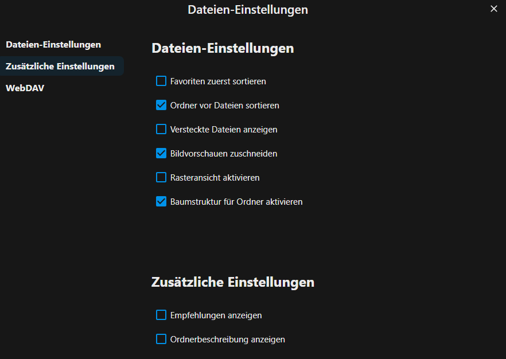Turn on the Empfehlungen anzeigen checkbox
The image size is (506, 359).
[161, 315]
